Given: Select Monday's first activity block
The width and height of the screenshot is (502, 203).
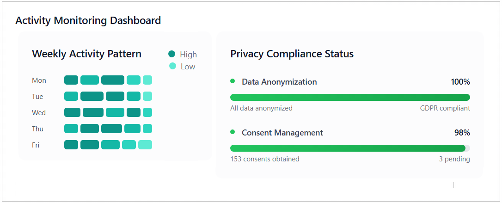Looking at the screenshot, I should 71,80.
